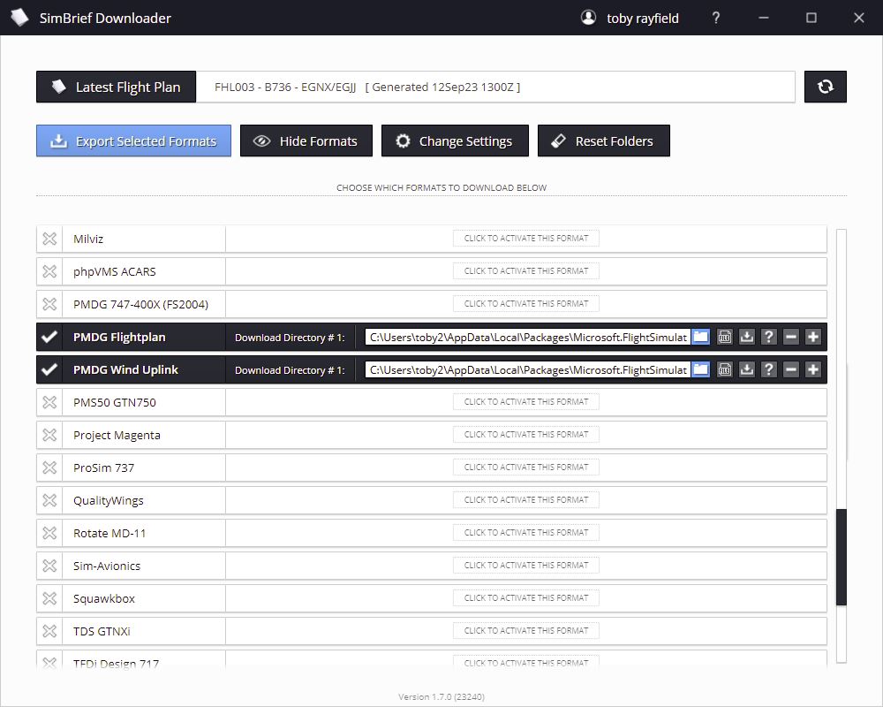
Task: Click Export Selected Formats
Action: pyautogui.click(x=133, y=140)
